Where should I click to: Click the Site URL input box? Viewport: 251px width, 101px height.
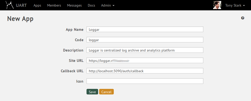click(145, 61)
